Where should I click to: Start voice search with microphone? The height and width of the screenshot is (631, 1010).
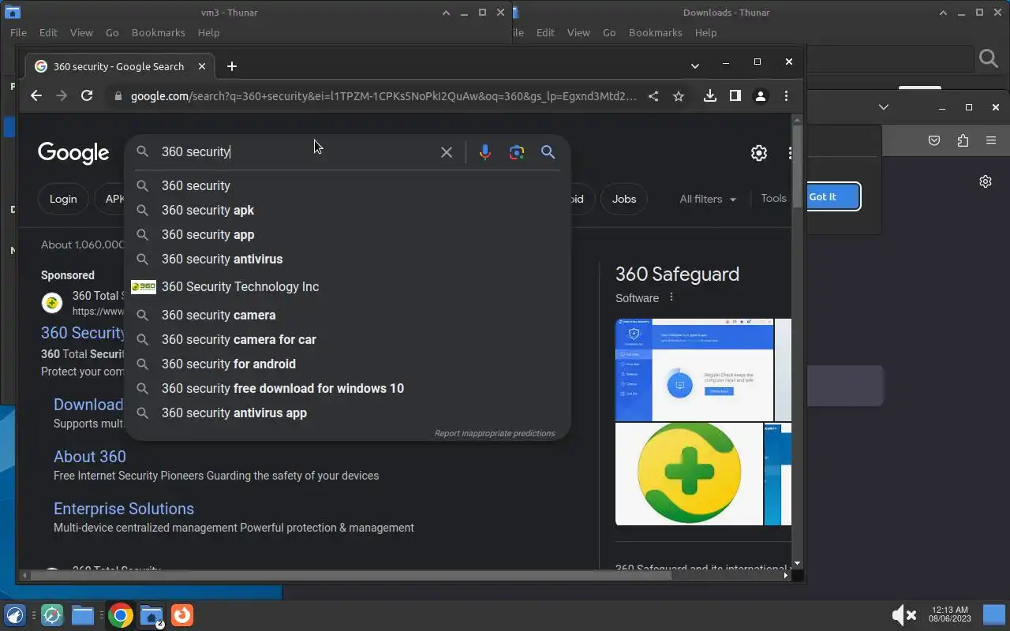pyautogui.click(x=484, y=152)
